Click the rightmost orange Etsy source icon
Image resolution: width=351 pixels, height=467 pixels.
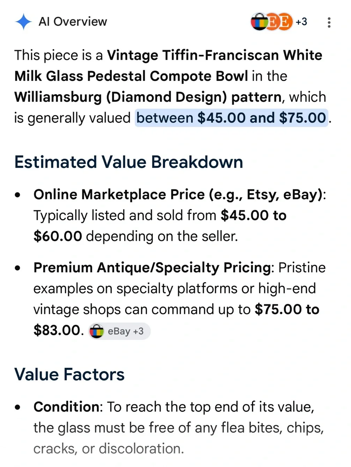tap(285, 22)
